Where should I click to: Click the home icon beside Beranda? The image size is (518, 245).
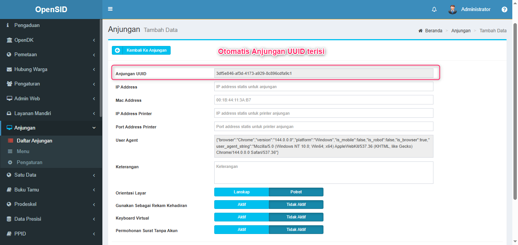(421, 31)
